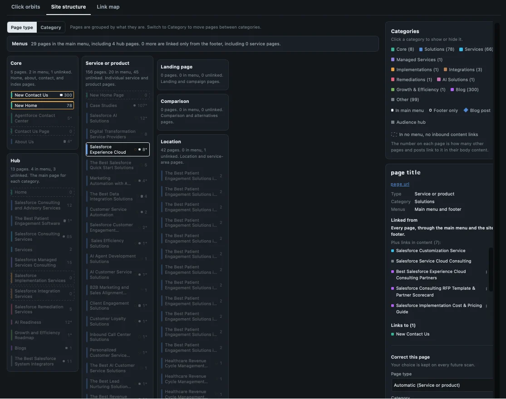Select Salesforce Integration Services hub
This screenshot has height=399, width=506.
point(42,294)
